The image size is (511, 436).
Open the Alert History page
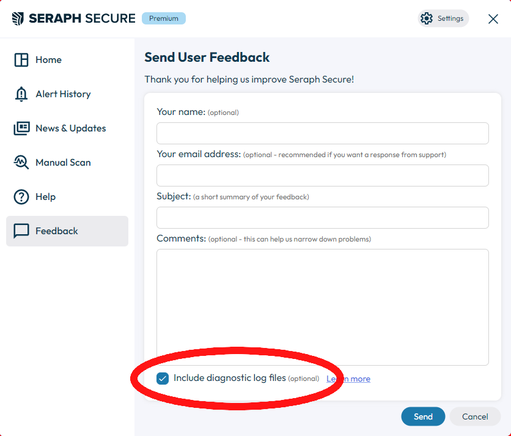(x=63, y=94)
